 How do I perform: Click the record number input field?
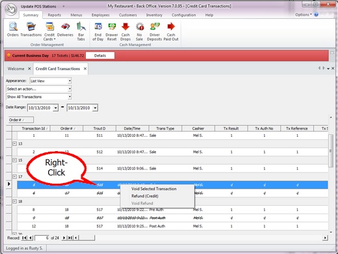[x=42, y=238]
